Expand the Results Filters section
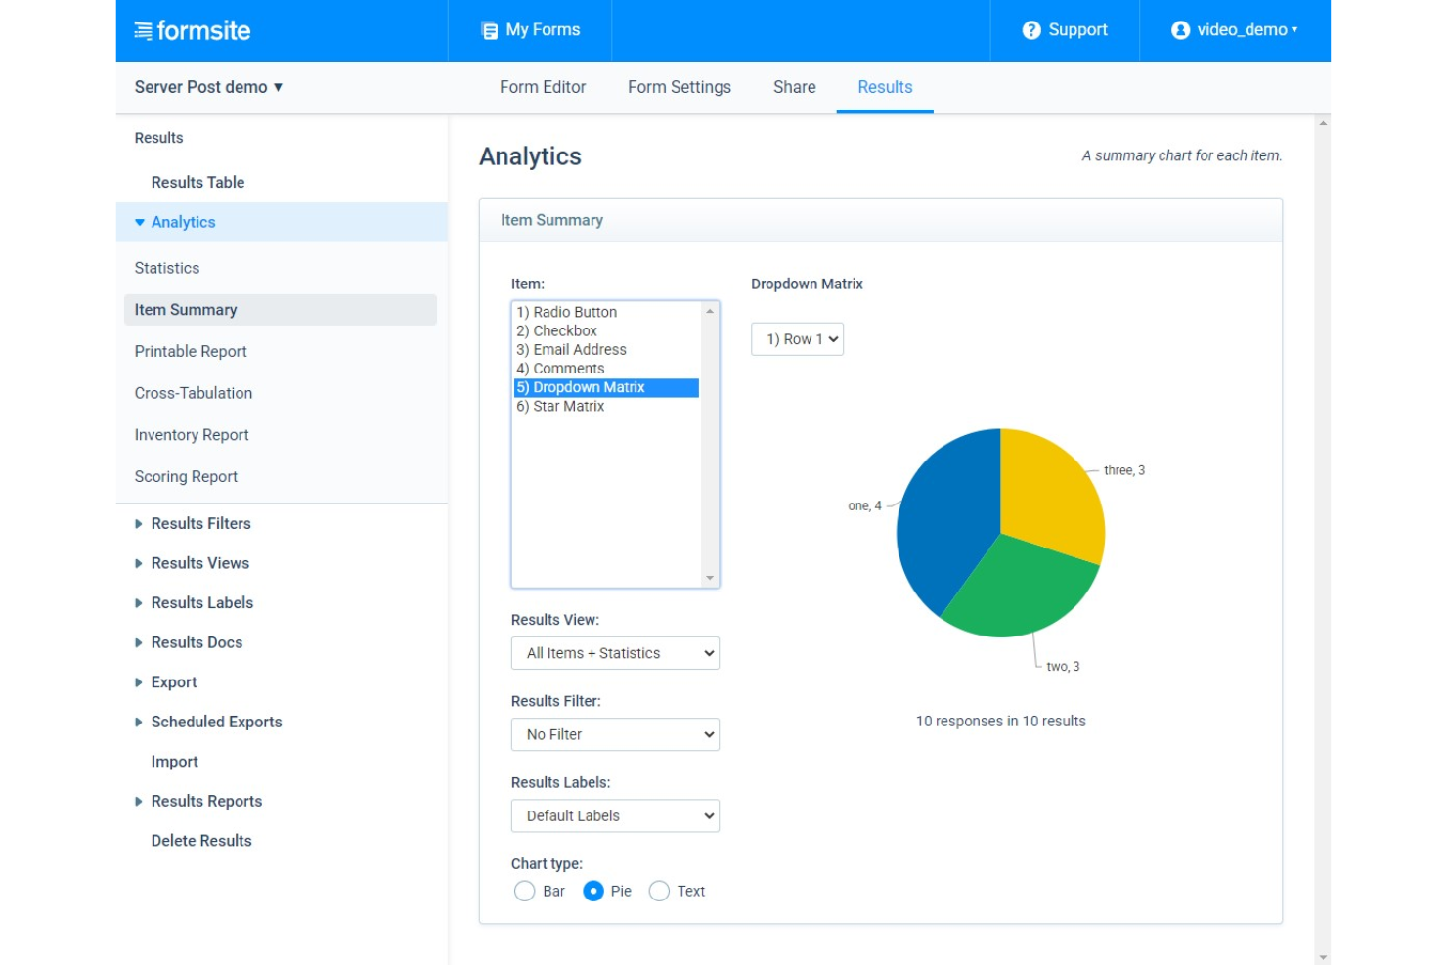Viewport: 1447px width, 965px height. (199, 523)
